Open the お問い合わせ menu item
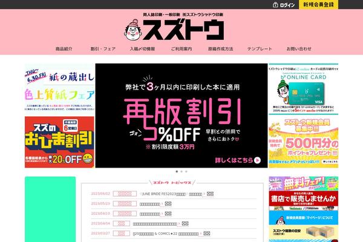This screenshot has width=363, height=242. pyautogui.click(x=299, y=49)
